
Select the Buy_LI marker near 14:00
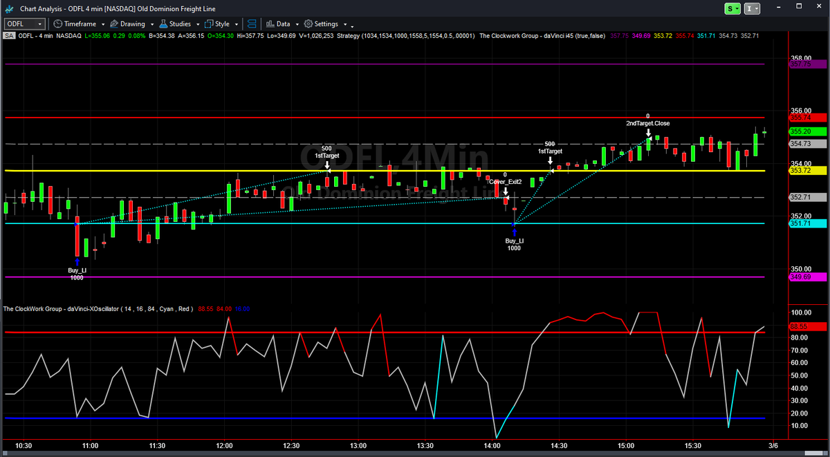coord(514,241)
